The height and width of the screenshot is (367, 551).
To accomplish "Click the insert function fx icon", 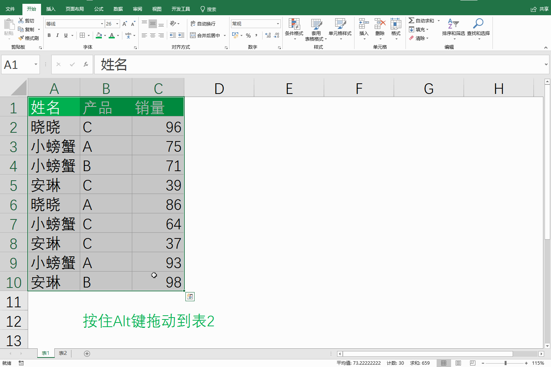I will click(x=86, y=64).
